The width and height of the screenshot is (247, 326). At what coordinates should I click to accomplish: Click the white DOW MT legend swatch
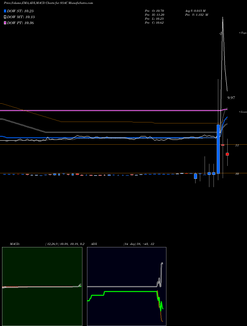pyautogui.click(x=5, y=17)
